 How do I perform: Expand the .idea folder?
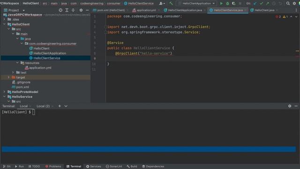point(4,19)
